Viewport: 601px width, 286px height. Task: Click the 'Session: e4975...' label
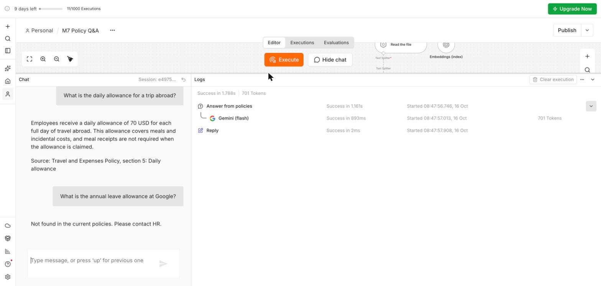pos(157,80)
